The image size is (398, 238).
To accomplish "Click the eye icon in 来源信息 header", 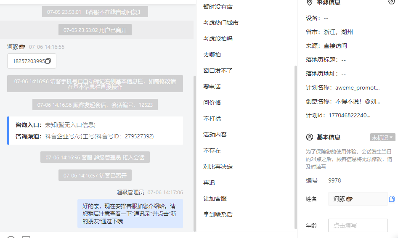I will (x=392, y=2).
